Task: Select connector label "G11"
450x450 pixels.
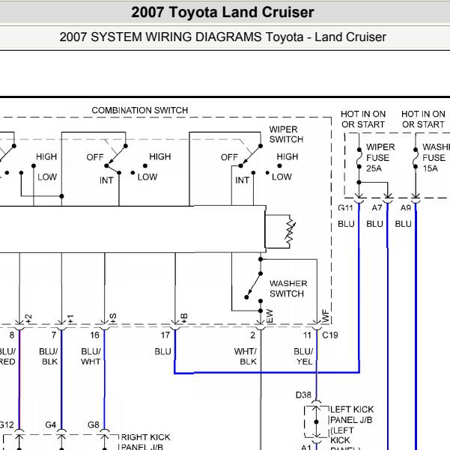Action: 345,207
